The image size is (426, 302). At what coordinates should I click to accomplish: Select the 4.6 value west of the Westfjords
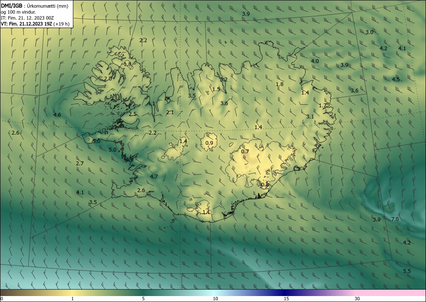pos(57,115)
